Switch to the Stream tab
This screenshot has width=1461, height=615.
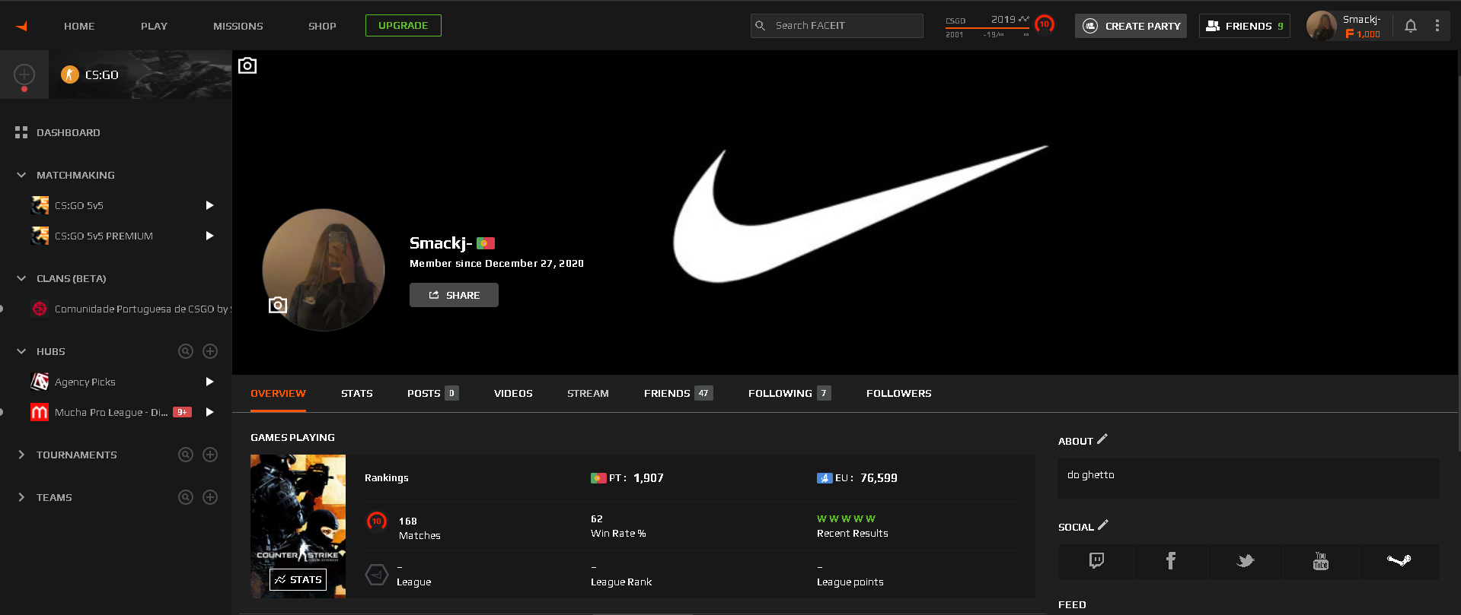588,393
